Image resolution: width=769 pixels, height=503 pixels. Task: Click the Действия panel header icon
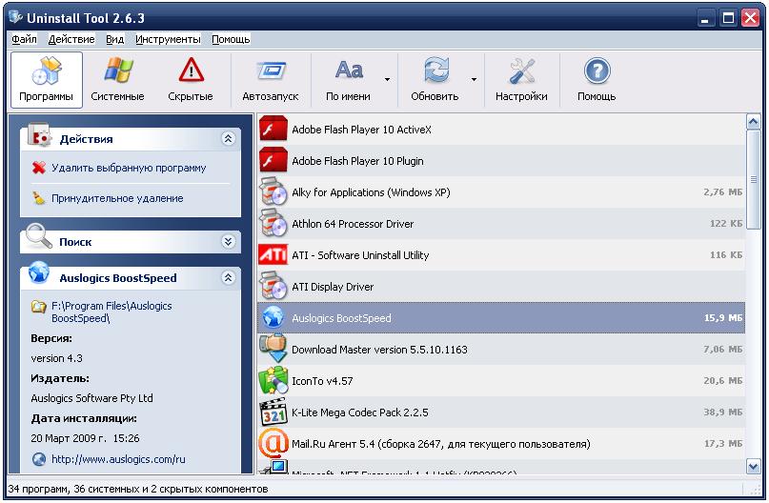pyautogui.click(x=39, y=135)
